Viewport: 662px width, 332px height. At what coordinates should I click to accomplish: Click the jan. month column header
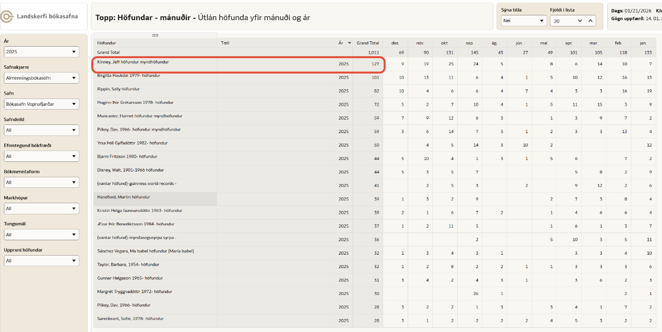(x=643, y=43)
